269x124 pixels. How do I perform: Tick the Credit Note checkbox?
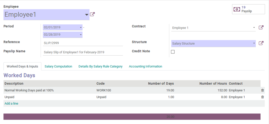pyautogui.click(x=173, y=52)
